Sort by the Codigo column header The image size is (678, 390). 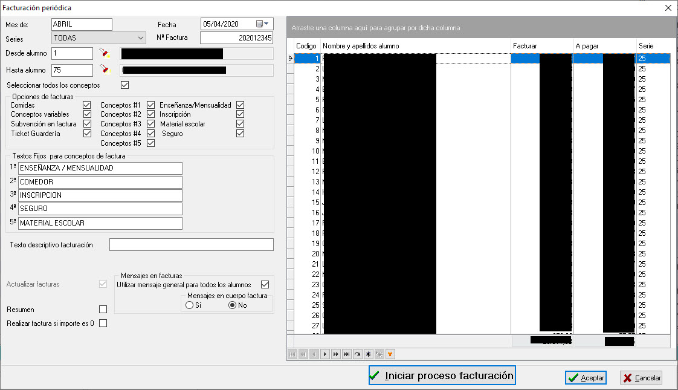(x=307, y=46)
